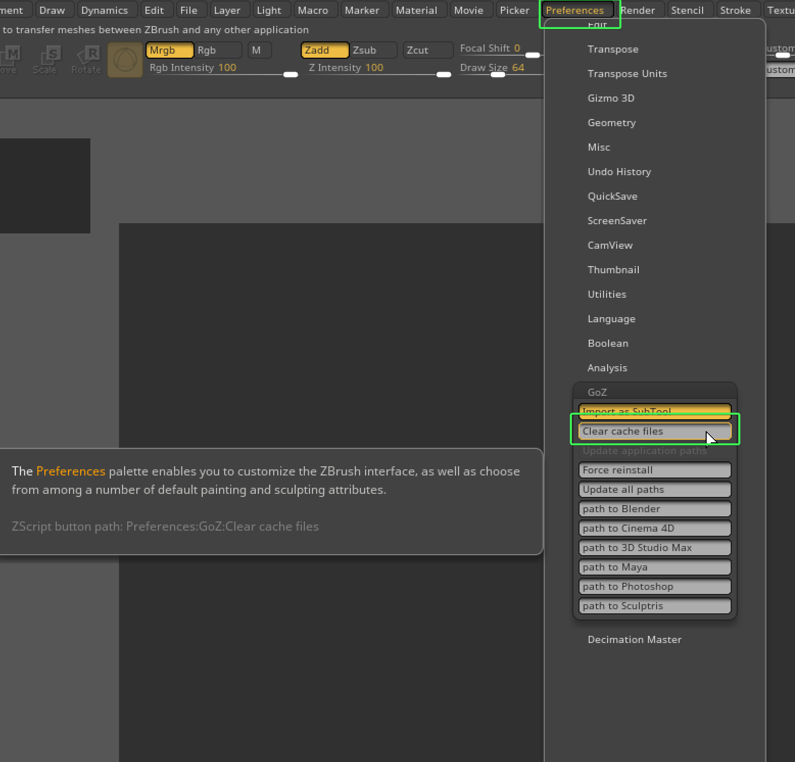Open the Decimation Master entry

click(x=634, y=639)
